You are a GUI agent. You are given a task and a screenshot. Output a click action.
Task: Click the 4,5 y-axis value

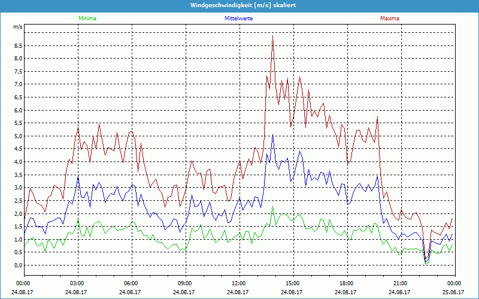pos(19,149)
